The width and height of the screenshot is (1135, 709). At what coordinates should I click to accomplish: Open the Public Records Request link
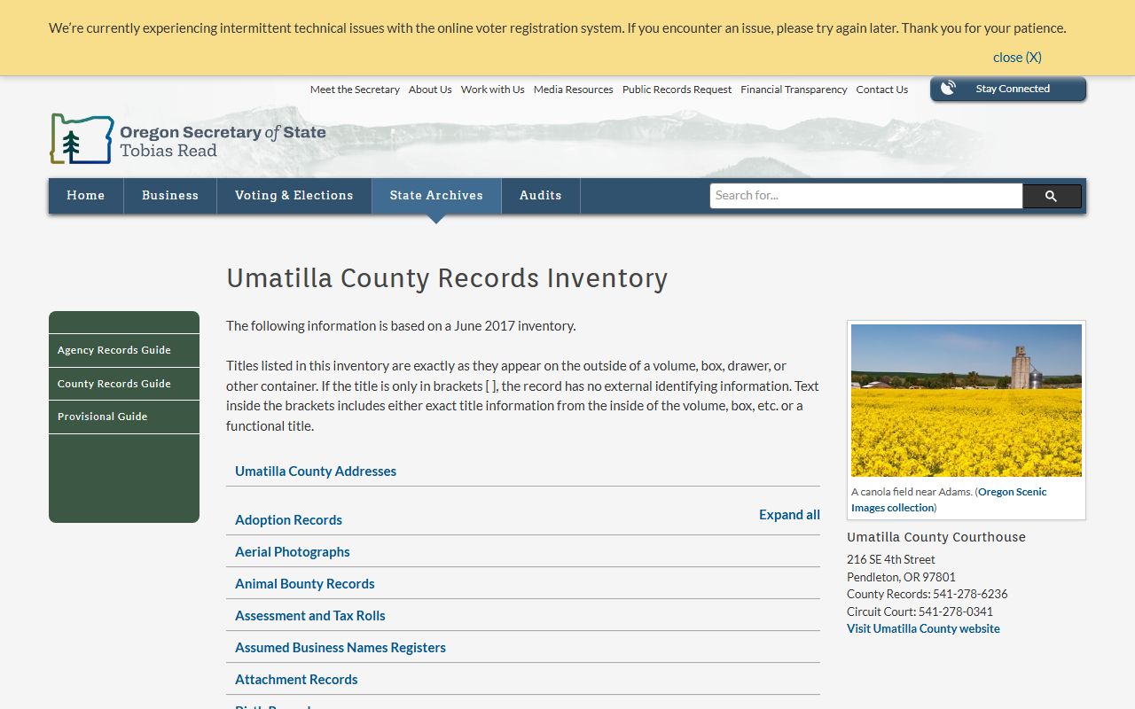pyautogui.click(x=677, y=90)
